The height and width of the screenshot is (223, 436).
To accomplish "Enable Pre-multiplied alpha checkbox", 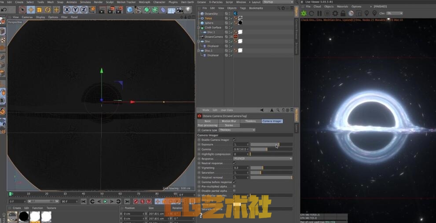I will pos(234,186).
